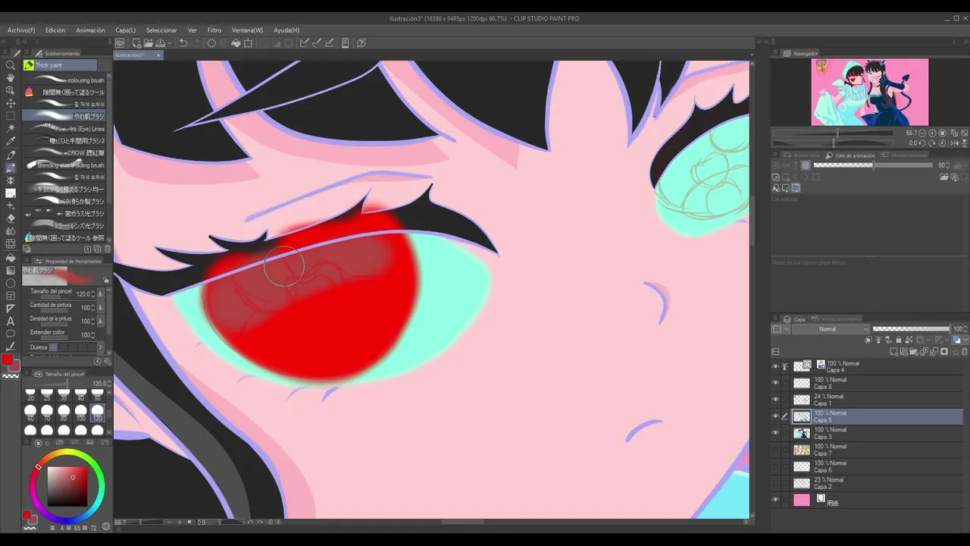Click navigator zoom out minus icon

922,133
